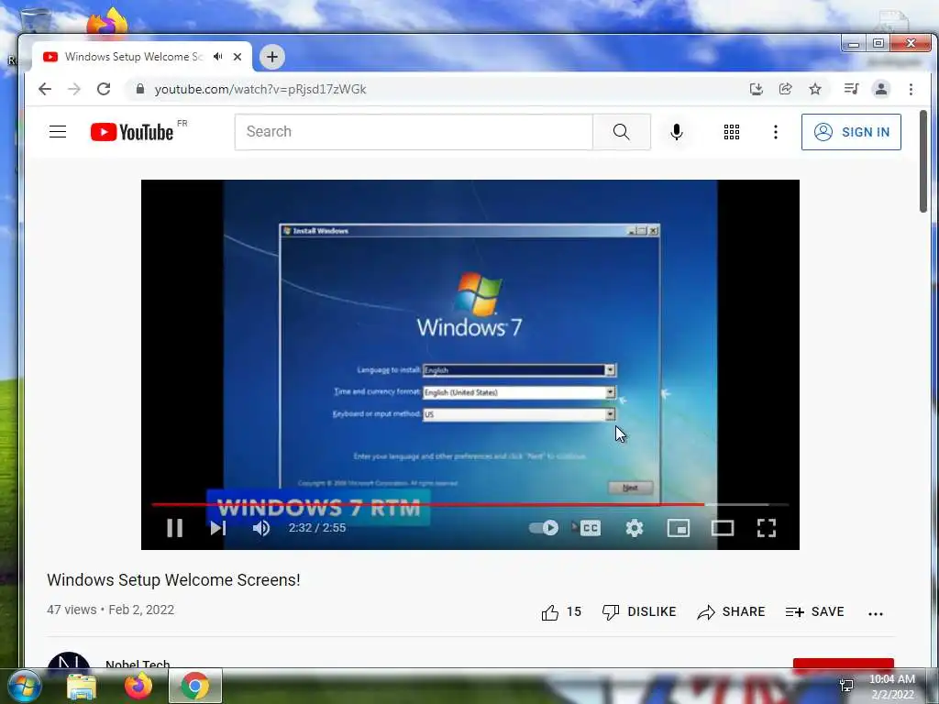Click the SIGN IN button
This screenshot has width=939, height=704.
[x=851, y=132]
